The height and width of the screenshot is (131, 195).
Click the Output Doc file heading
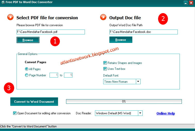coord(125,18)
